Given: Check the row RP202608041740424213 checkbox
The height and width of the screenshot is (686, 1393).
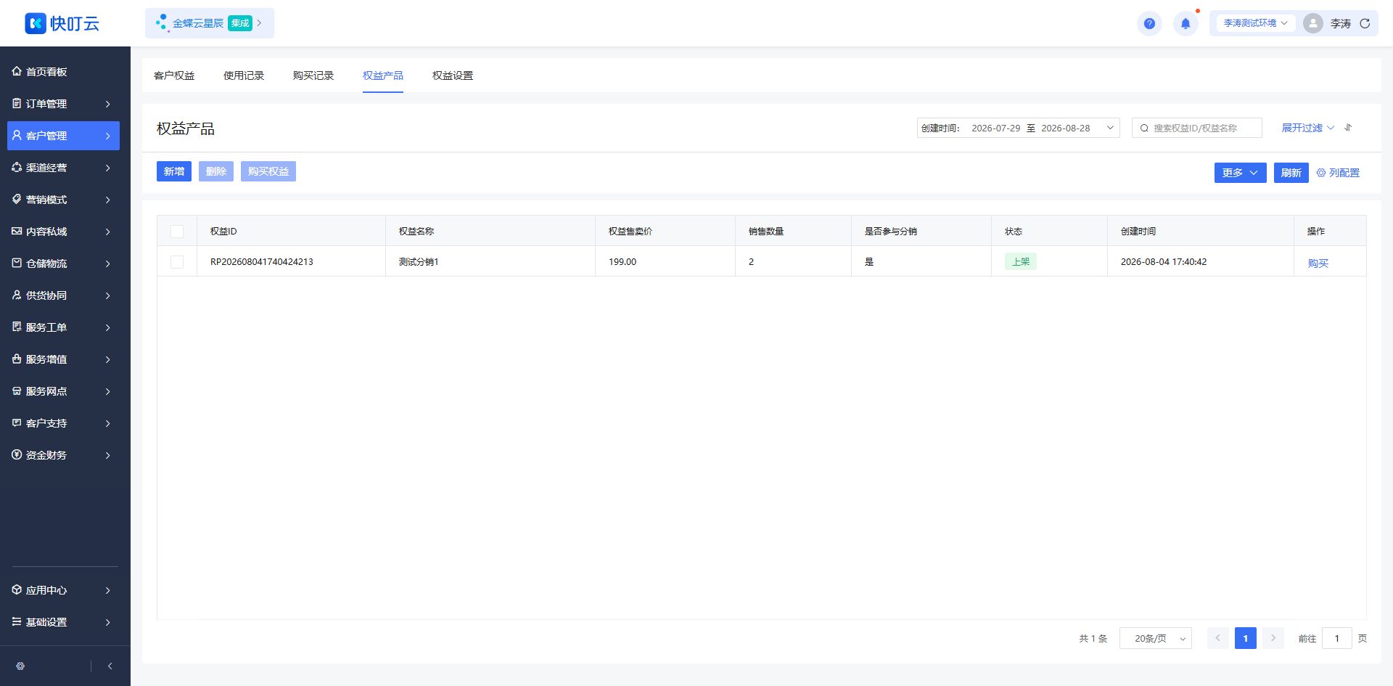Looking at the screenshot, I should click(x=177, y=262).
